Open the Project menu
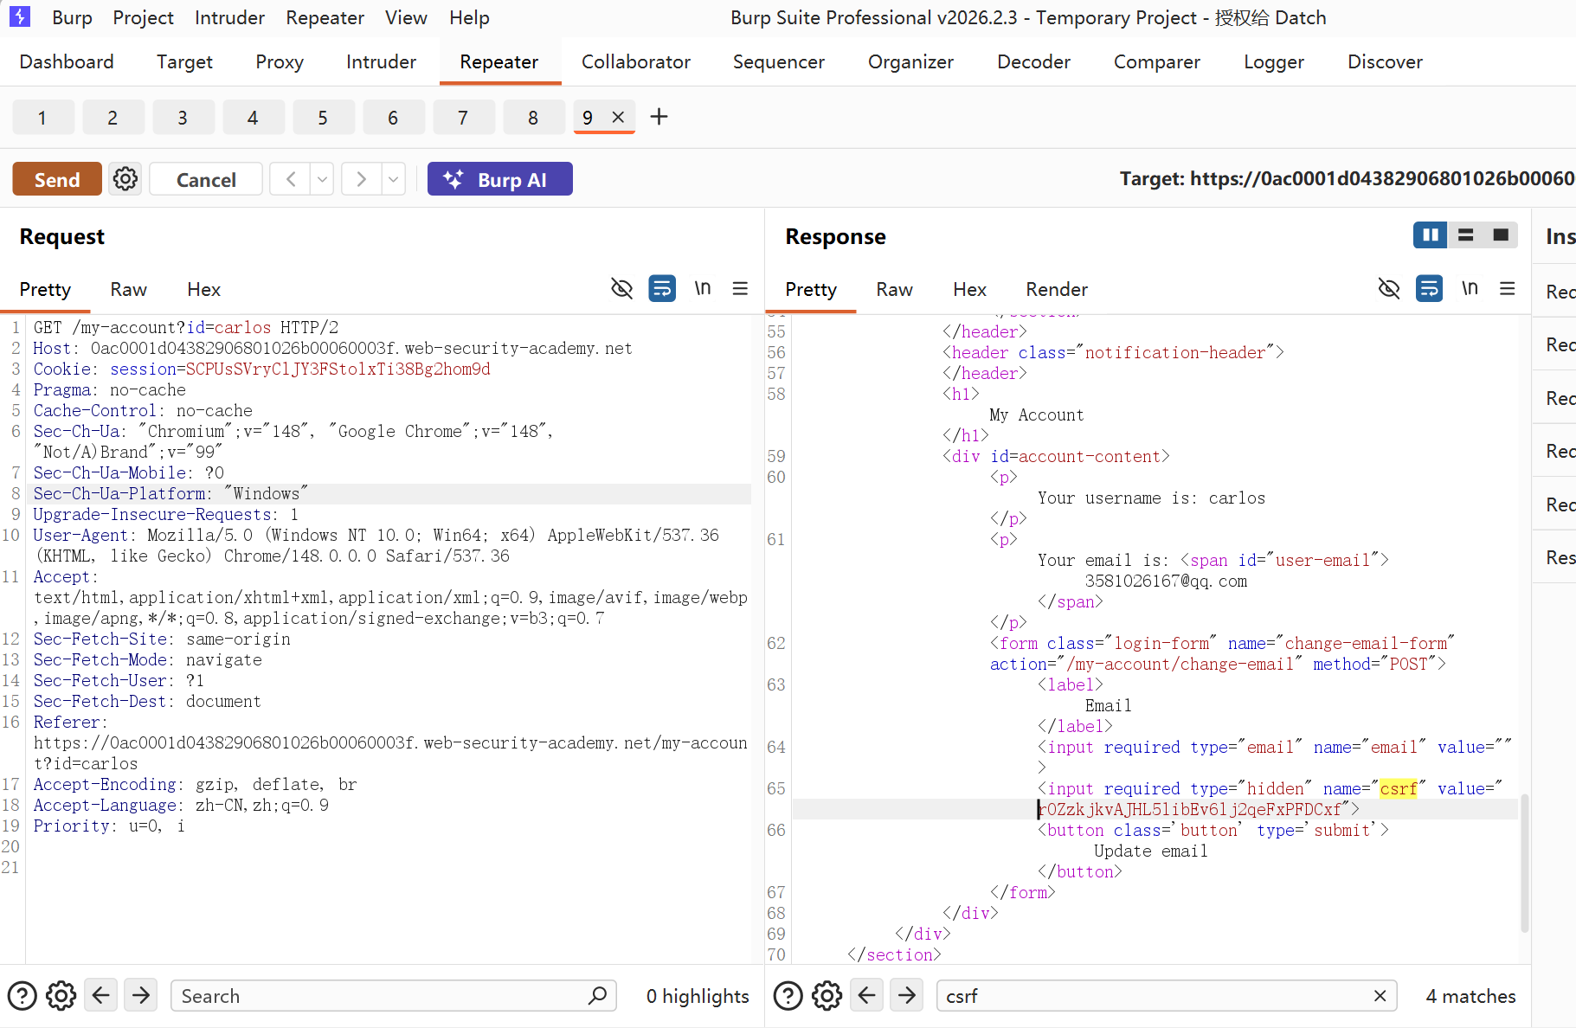The width and height of the screenshot is (1576, 1028). [x=143, y=17]
